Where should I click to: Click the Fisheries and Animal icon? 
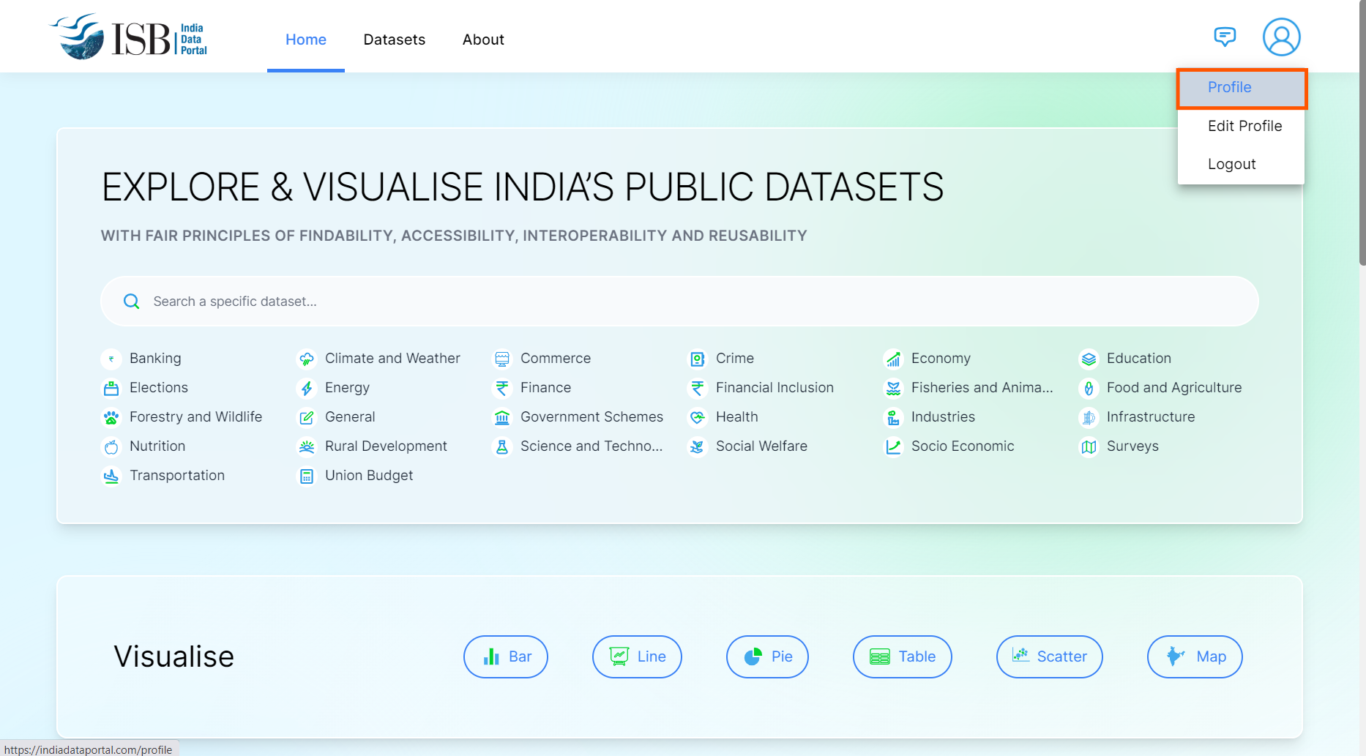click(893, 388)
